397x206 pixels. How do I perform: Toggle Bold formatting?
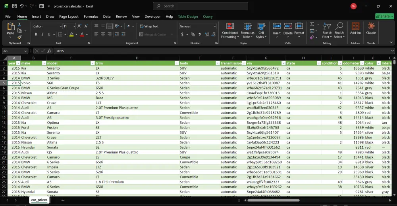[x=36, y=34]
